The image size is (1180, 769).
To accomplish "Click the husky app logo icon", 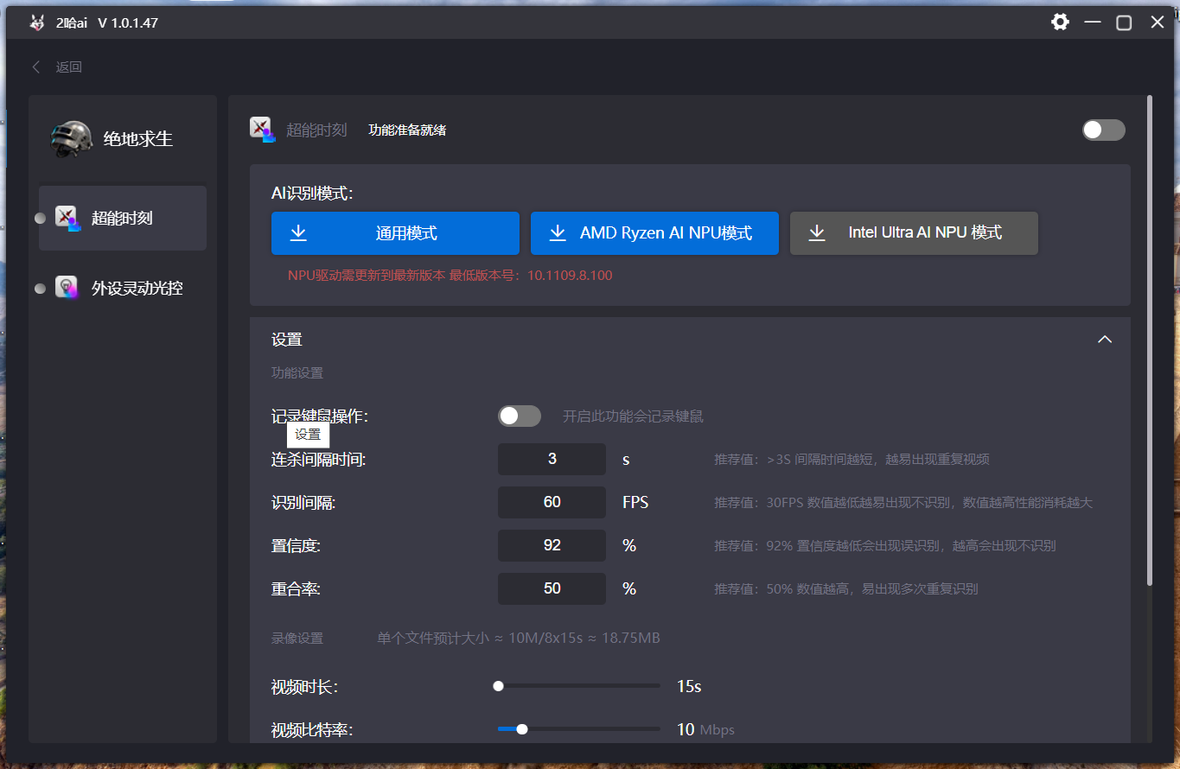I will pyautogui.click(x=36, y=22).
